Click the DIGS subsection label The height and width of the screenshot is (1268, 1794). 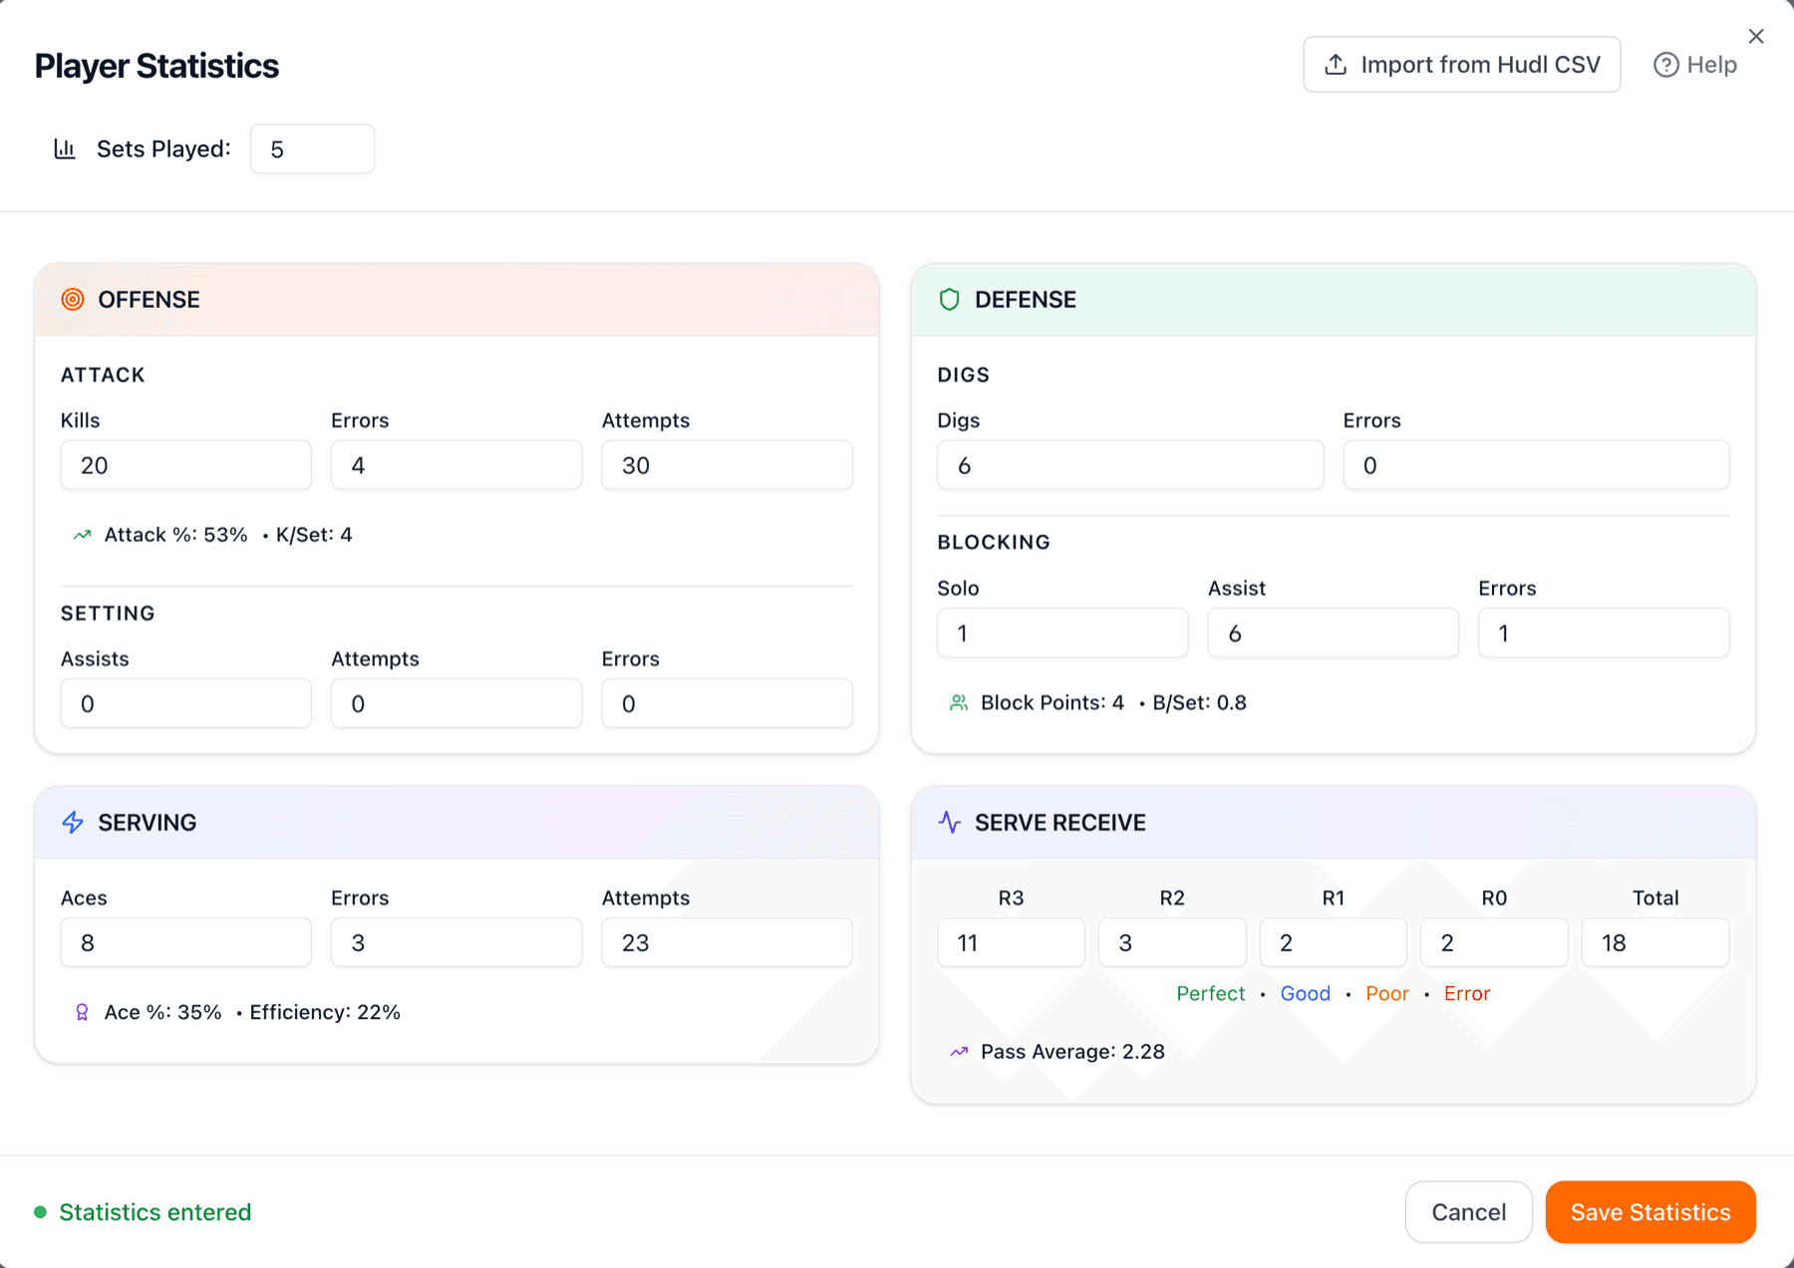point(963,376)
